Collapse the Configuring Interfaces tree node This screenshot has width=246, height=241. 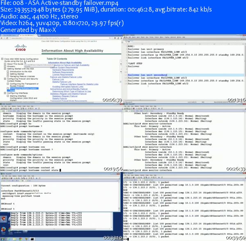click(5, 93)
